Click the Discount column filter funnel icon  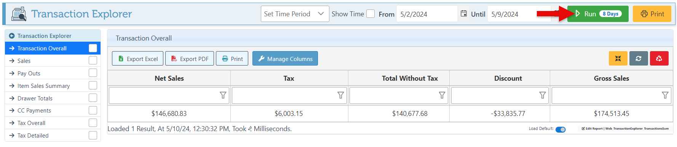[x=543, y=95]
